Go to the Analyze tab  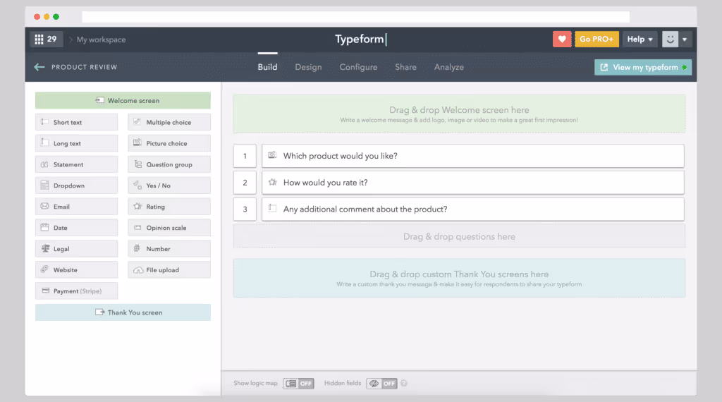(x=449, y=67)
